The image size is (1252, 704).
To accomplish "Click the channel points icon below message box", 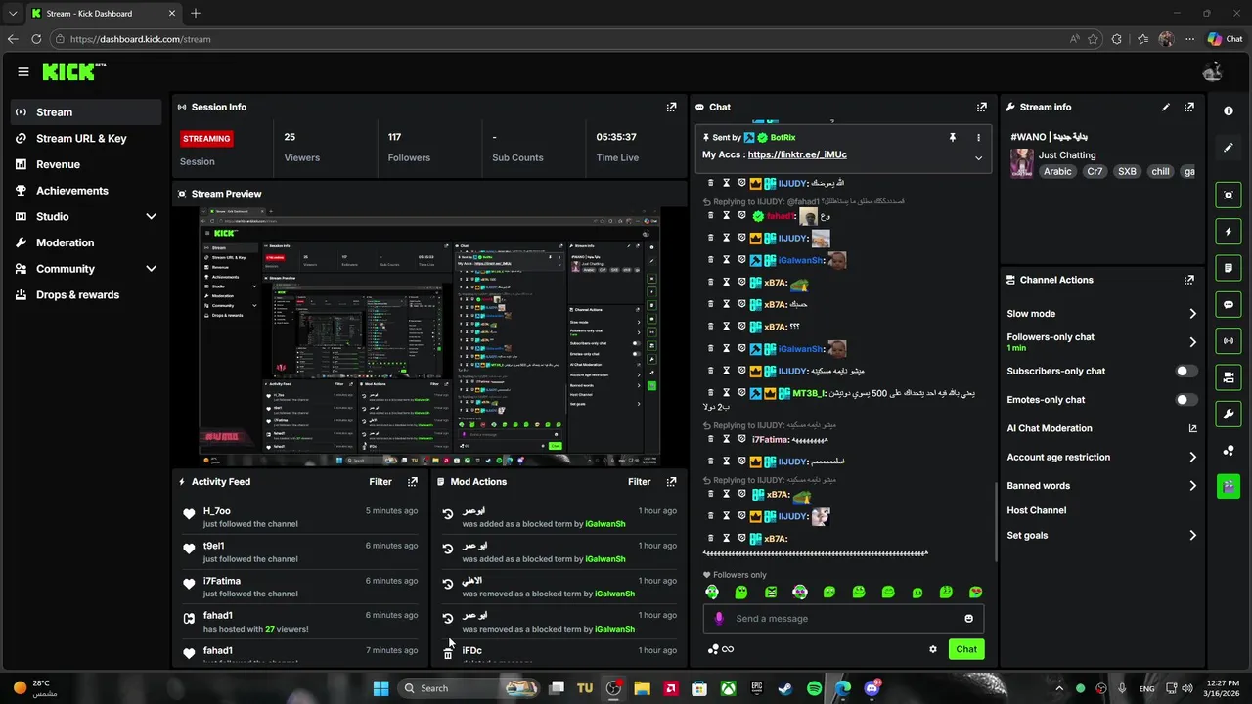I will (x=720, y=649).
